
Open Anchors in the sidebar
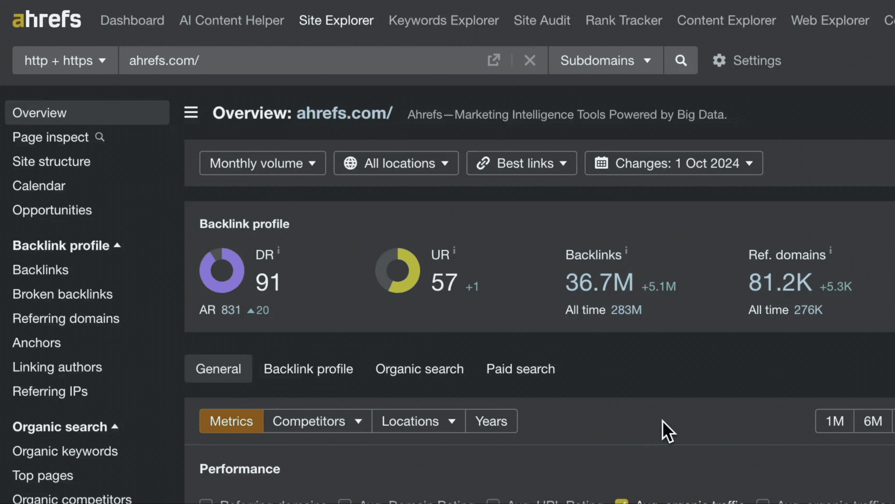(x=37, y=343)
